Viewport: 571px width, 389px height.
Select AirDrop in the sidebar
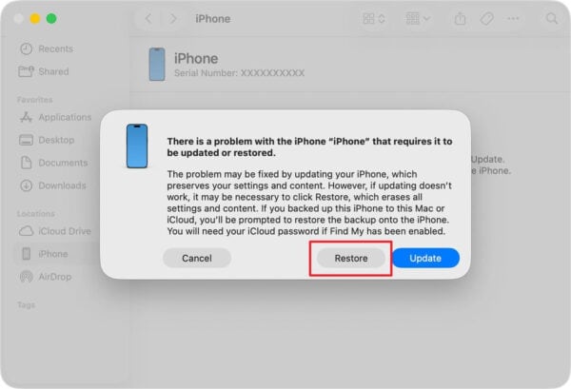[46, 277]
